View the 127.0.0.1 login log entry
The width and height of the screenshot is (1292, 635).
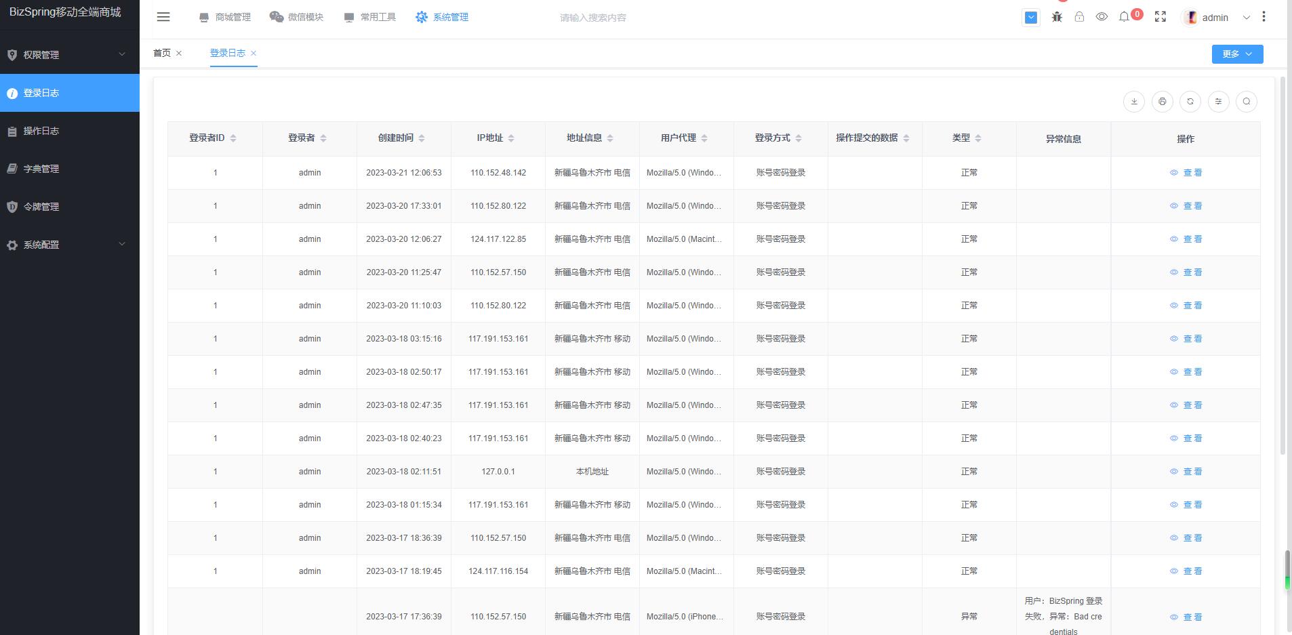coord(1186,472)
